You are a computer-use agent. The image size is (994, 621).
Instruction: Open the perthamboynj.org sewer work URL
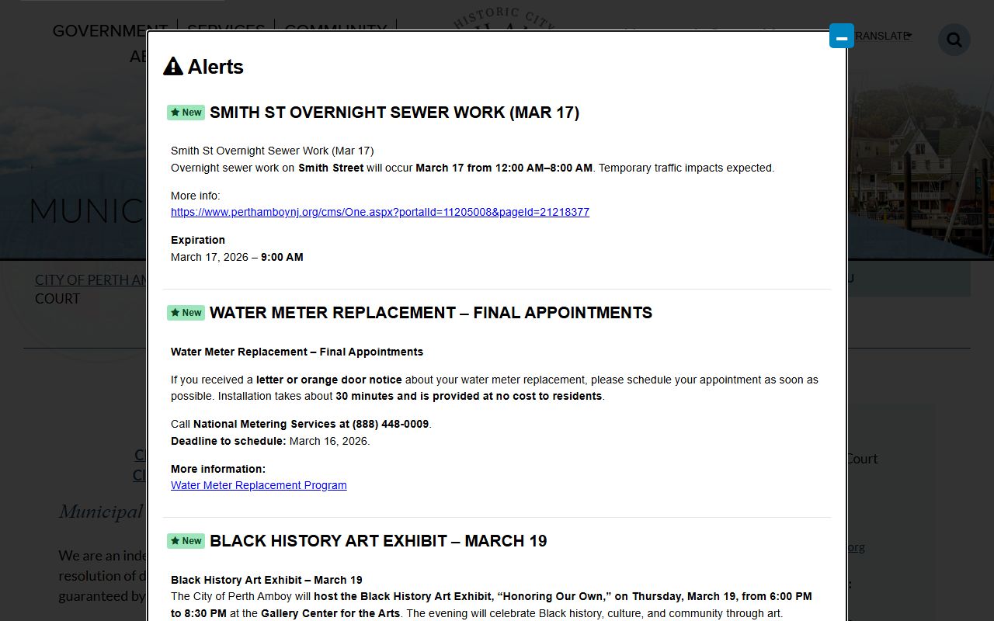(380, 212)
